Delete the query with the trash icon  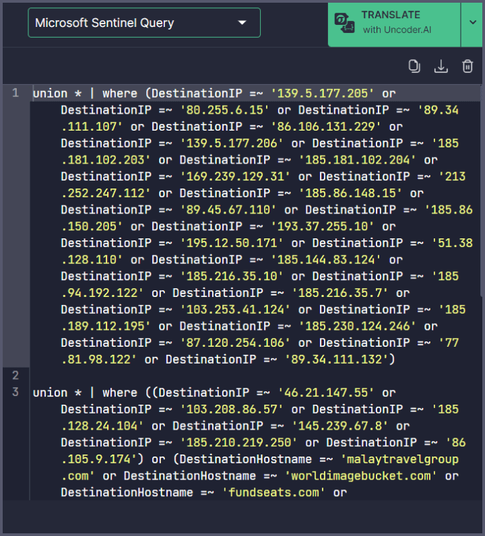[x=467, y=66]
